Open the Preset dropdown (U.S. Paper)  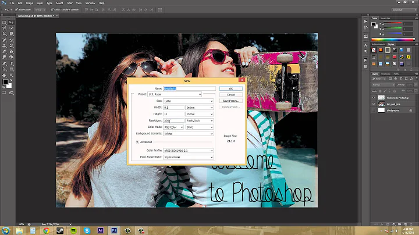(175, 94)
